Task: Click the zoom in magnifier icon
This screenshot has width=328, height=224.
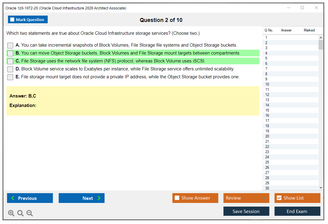Action: point(11,213)
